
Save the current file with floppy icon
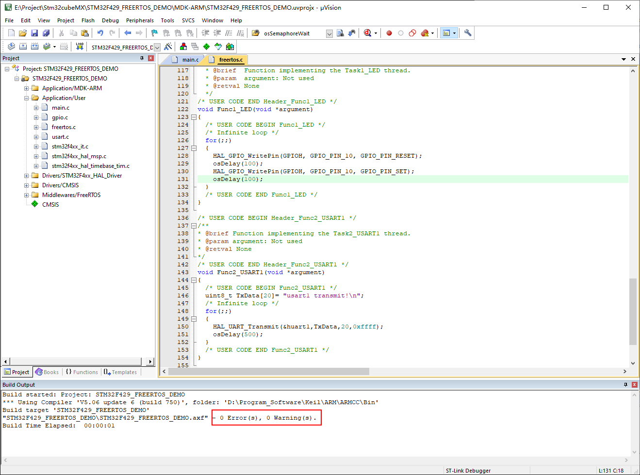coord(34,33)
